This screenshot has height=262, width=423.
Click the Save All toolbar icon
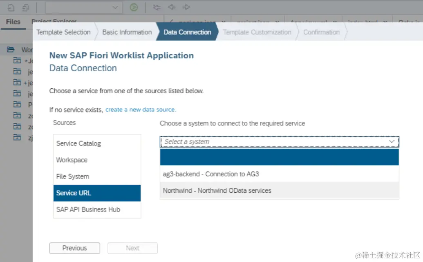tap(25, 7)
